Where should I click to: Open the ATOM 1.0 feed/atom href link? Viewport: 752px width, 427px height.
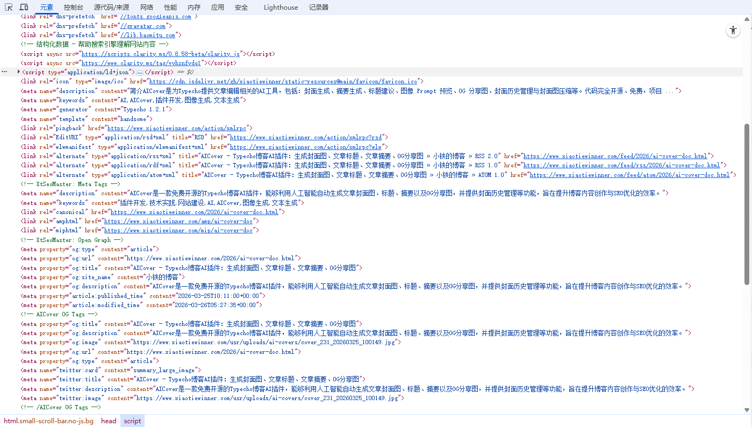tap(629, 175)
